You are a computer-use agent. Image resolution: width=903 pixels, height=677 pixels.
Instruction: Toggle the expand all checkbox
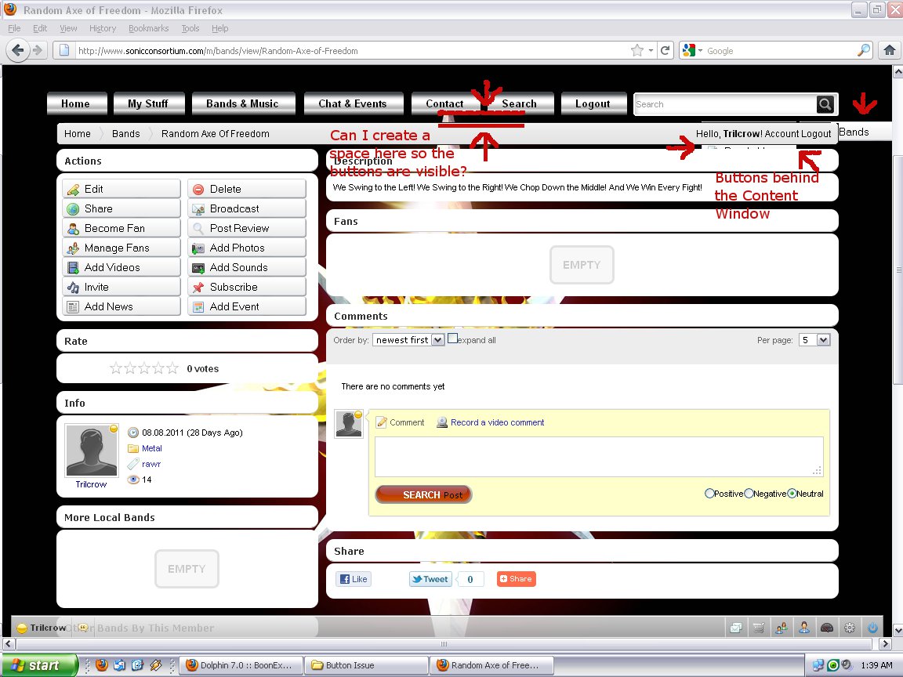pos(452,338)
